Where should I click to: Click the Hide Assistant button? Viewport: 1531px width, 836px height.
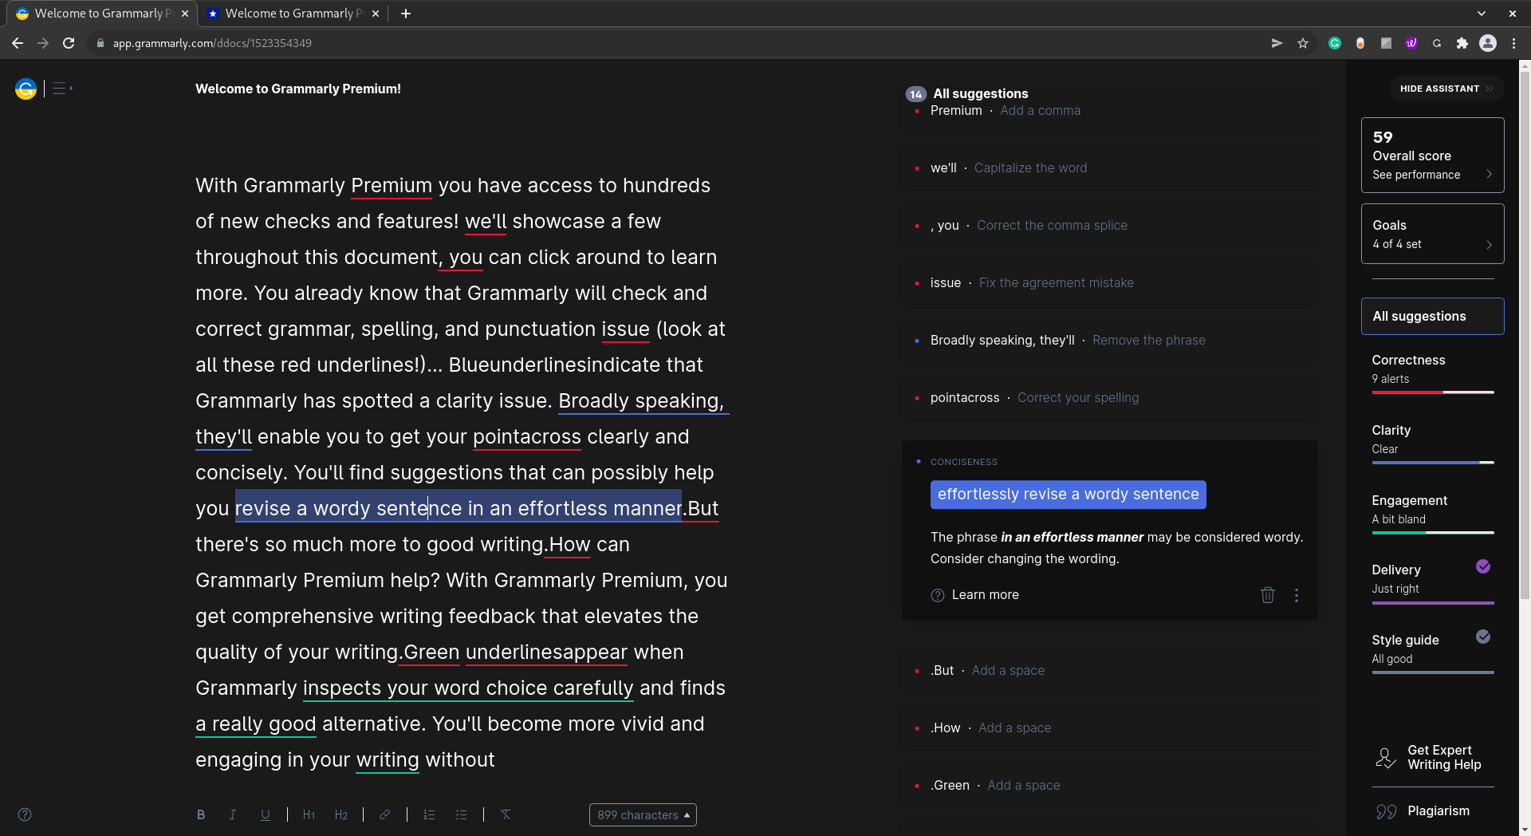[x=1446, y=89]
